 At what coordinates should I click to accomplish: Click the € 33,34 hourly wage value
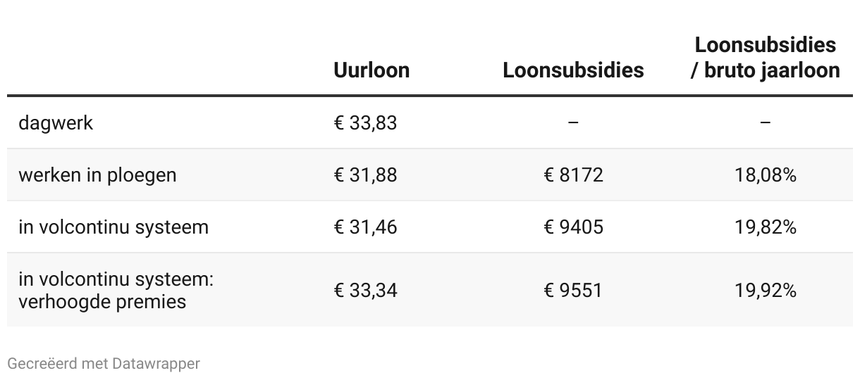365,290
